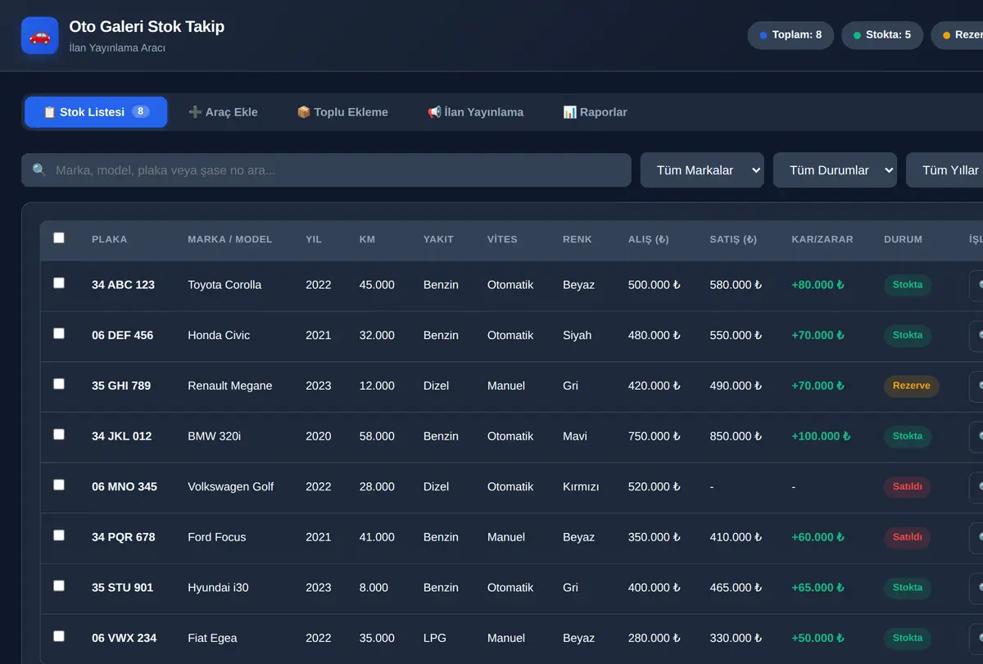Tick the Hyundai i30 row checkbox

[x=59, y=586]
